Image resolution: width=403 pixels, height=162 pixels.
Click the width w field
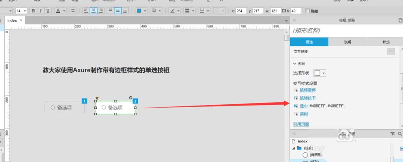275,11
